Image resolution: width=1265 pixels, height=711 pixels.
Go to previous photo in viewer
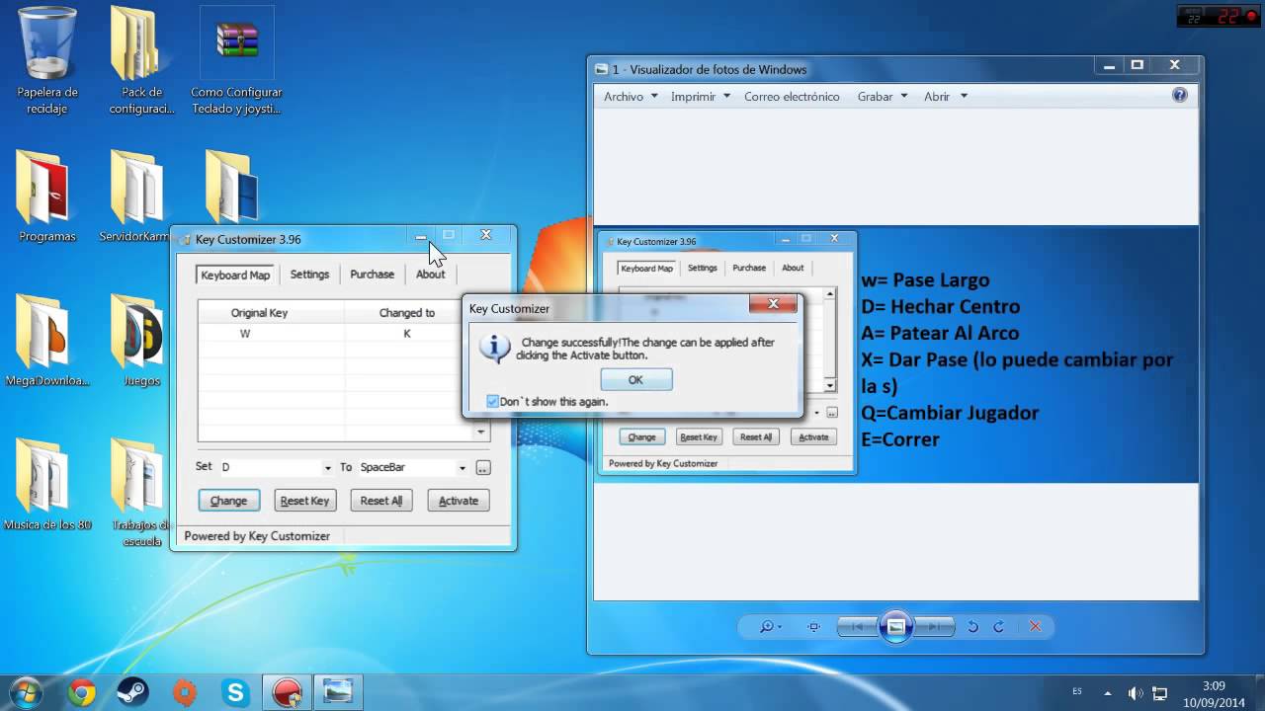pyautogui.click(x=857, y=627)
